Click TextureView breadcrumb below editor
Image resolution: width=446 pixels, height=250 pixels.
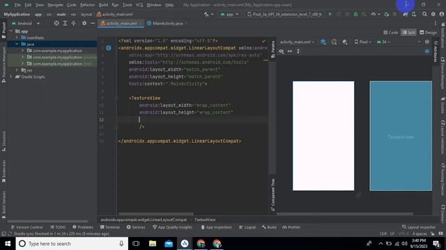click(x=205, y=219)
